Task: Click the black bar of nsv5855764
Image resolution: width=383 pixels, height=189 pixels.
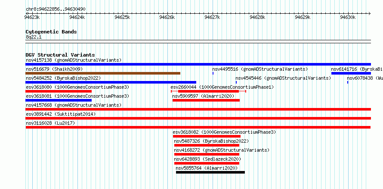Action: pos(210,172)
